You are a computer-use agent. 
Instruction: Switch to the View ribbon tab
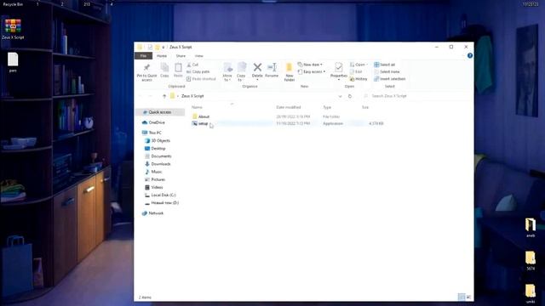(198, 56)
